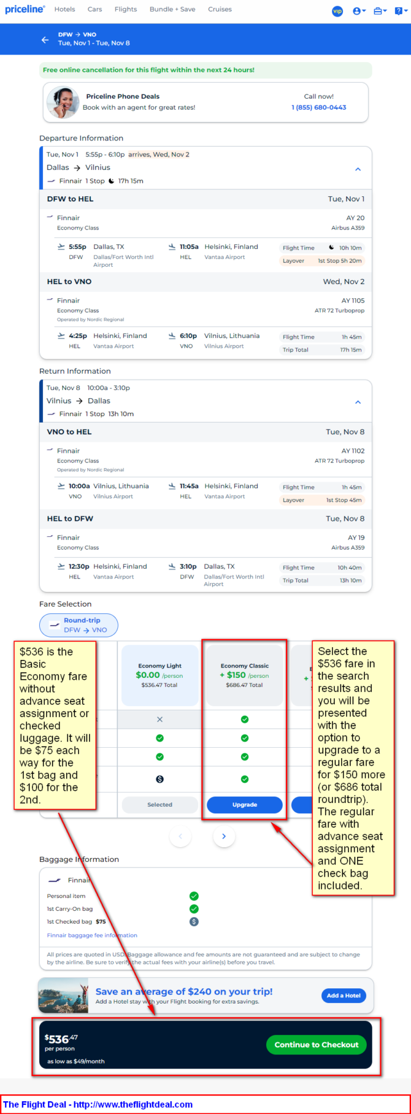Click the Finnair logo for flight AY 1102
This screenshot has width=411, height=1114.
[x=50, y=450]
